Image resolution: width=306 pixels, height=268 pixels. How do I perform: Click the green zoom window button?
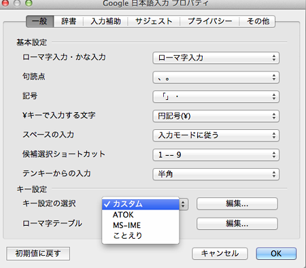pos(29,3)
